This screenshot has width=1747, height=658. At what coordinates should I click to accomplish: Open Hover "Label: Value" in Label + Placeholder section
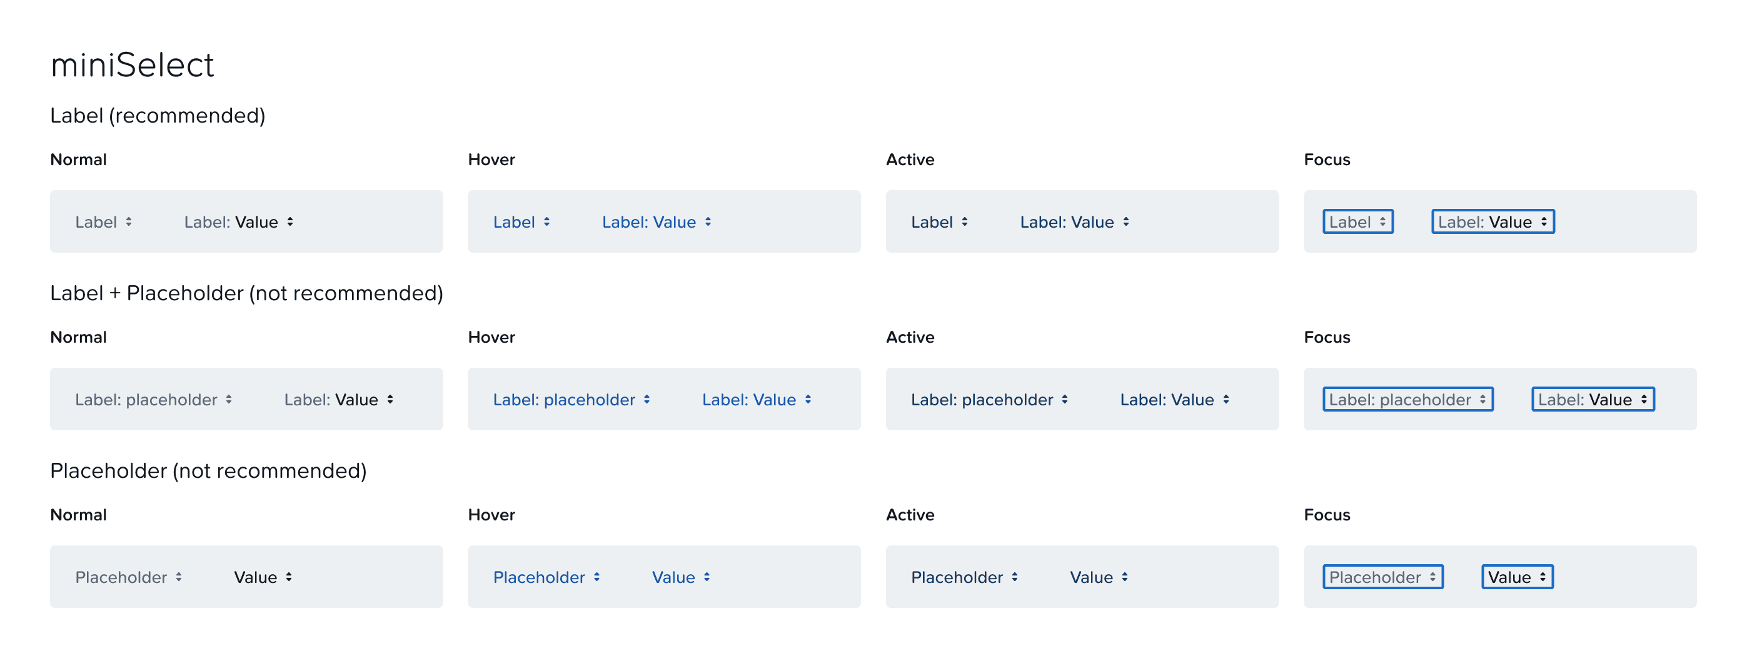coord(757,400)
